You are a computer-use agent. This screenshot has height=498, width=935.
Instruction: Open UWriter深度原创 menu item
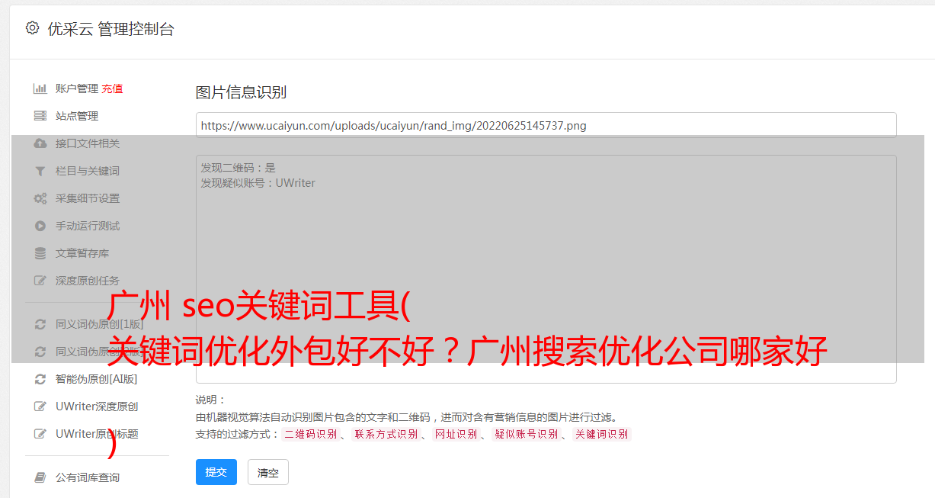[x=97, y=406]
